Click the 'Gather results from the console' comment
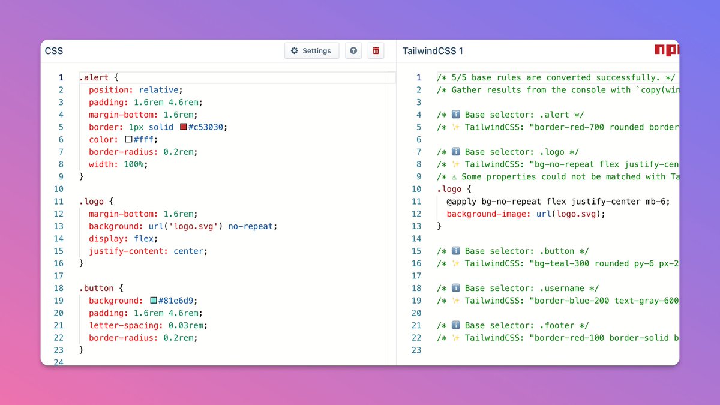 point(558,90)
